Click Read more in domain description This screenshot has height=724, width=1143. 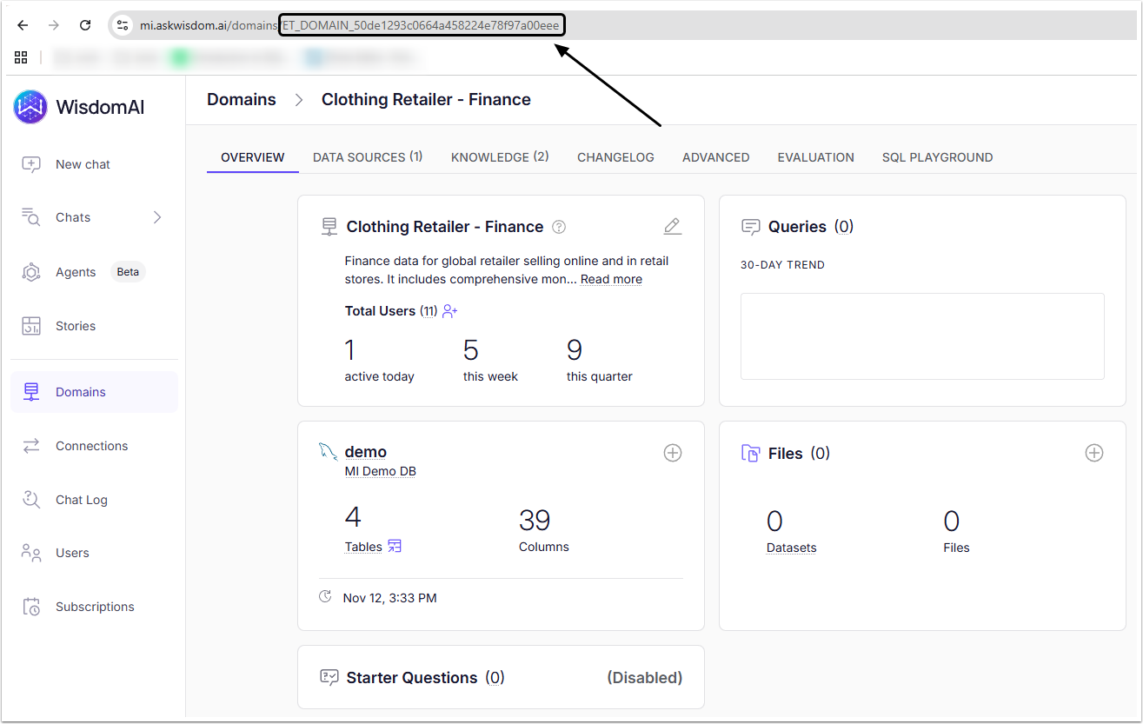tap(611, 280)
